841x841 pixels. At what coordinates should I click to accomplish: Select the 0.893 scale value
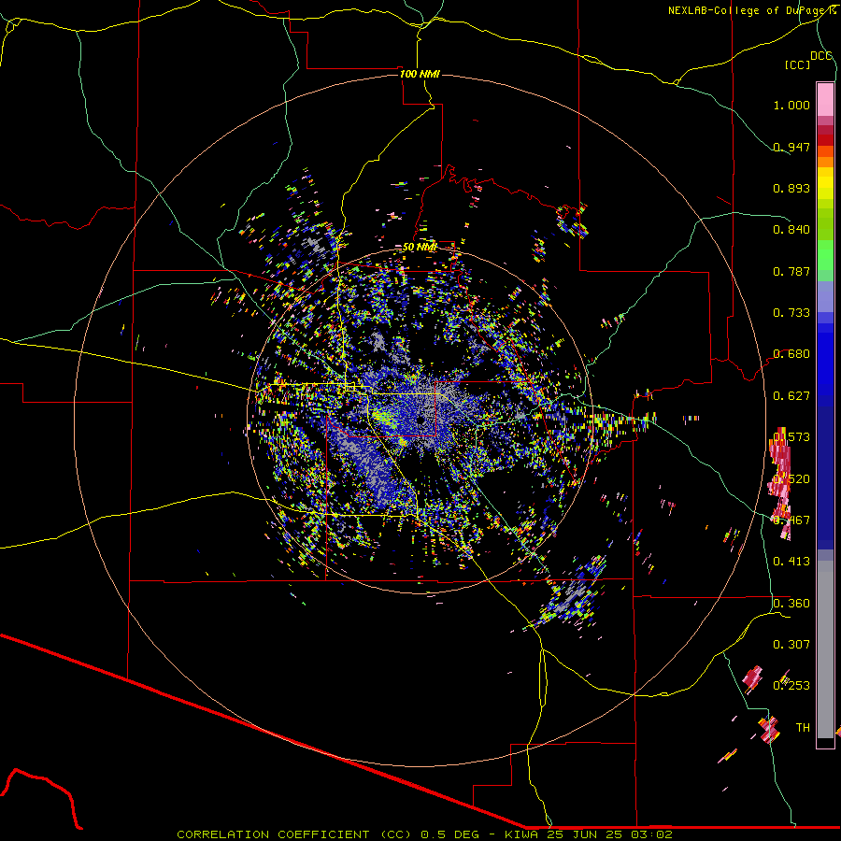coord(791,188)
